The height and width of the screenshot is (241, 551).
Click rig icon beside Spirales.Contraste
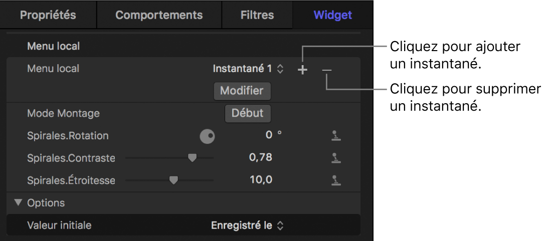pyautogui.click(x=336, y=158)
